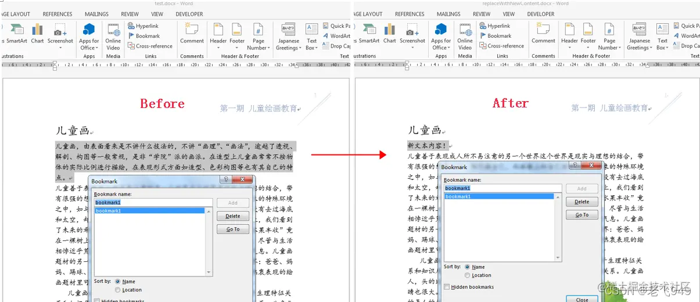Open Japanese Greetings in the replaceWithNewContent.docx ribbon
Viewport: 700px width, 302px height.
pyautogui.click(x=639, y=37)
